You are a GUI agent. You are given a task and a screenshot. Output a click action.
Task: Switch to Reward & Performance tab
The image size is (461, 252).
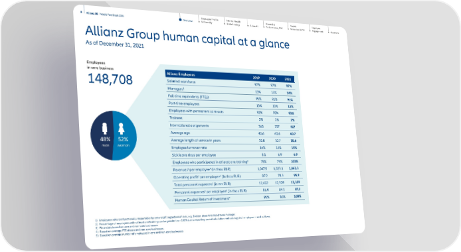point(274,26)
